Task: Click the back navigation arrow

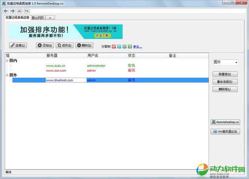Action: pos(6,11)
